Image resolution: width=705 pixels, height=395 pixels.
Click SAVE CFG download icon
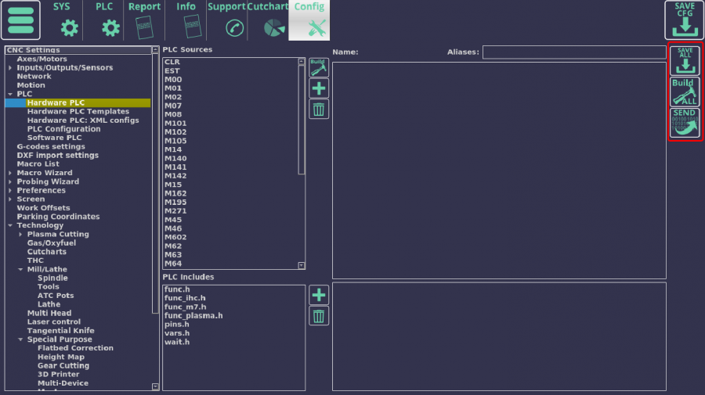tap(685, 20)
